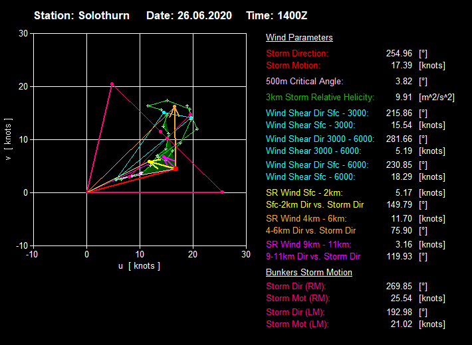Click the Bunkers Storm Motion underlined heading
The image size is (472, 345).
point(309,273)
